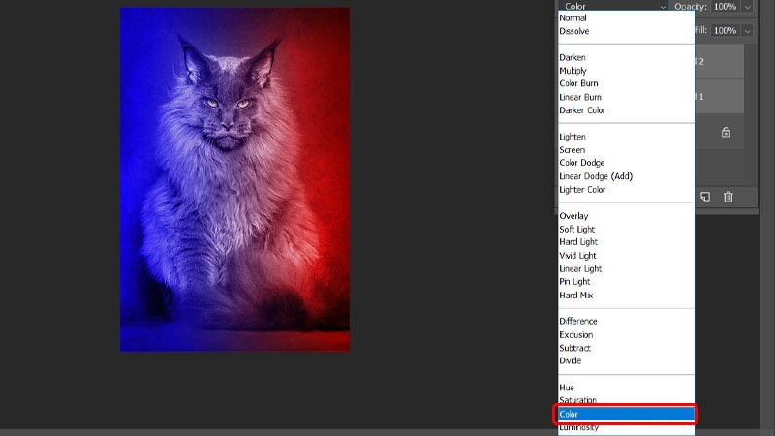
Task: Open the Fill slider dropdown arrow
Action: tap(747, 31)
